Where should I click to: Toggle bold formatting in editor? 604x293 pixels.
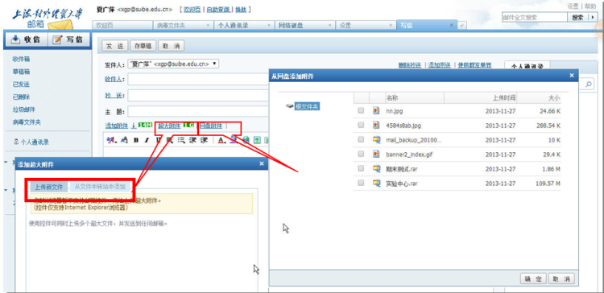pyautogui.click(x=136, y=140)
